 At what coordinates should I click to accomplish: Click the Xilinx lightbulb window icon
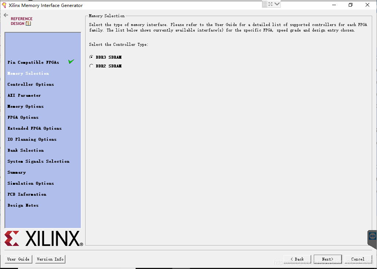tap(4, 5)
